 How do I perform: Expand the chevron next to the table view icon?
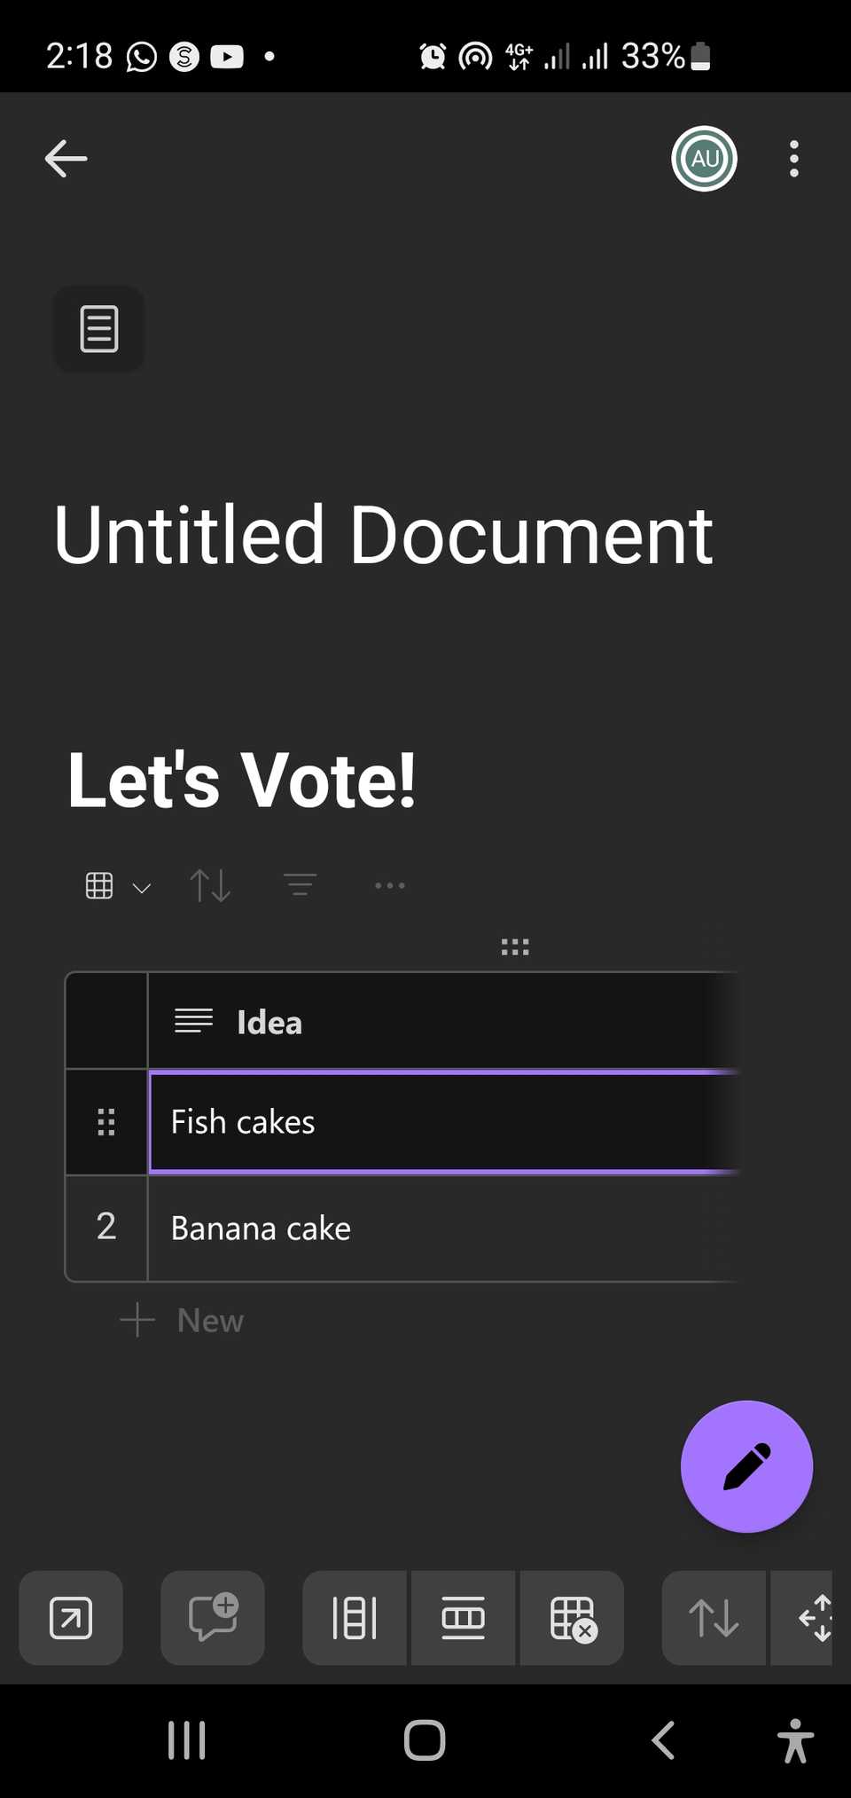142,887
